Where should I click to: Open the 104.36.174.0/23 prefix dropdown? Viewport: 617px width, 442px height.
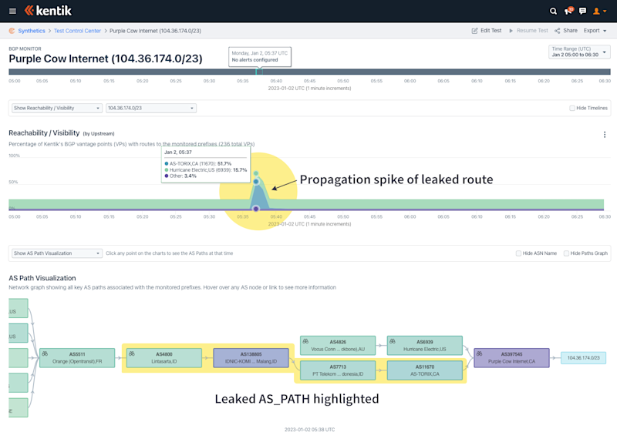(151, 108)
